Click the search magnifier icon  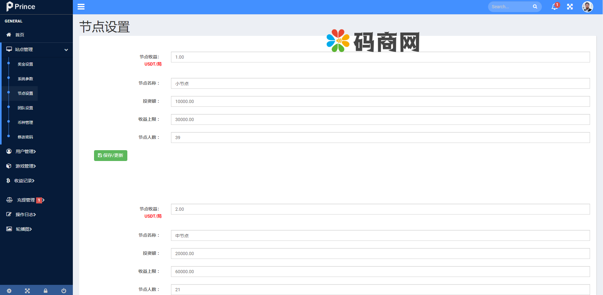click(535, 7)
